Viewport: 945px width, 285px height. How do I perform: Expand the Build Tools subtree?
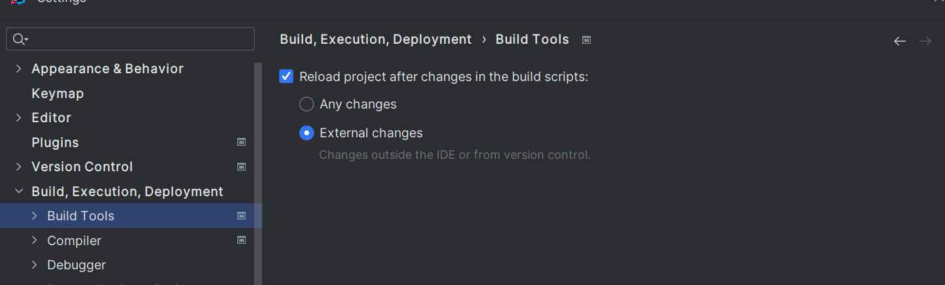[34, 216]
